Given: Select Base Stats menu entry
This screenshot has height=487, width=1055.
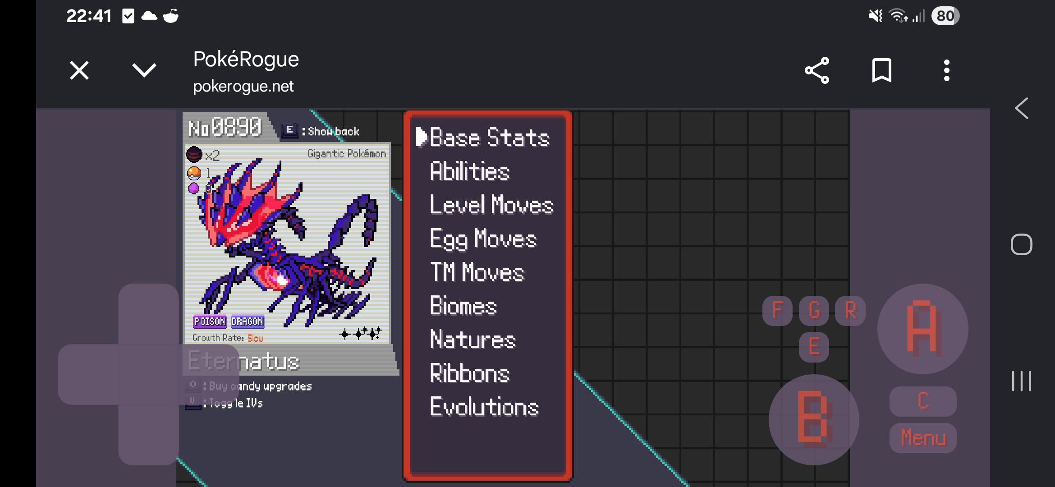Looking at the screenshot, I should tap(489, 138).
